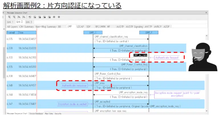This screenshot has height=115, width=219.
Task: Switch to the Link 1 tab
Action: pyautogui.click(x=10, y=22)
